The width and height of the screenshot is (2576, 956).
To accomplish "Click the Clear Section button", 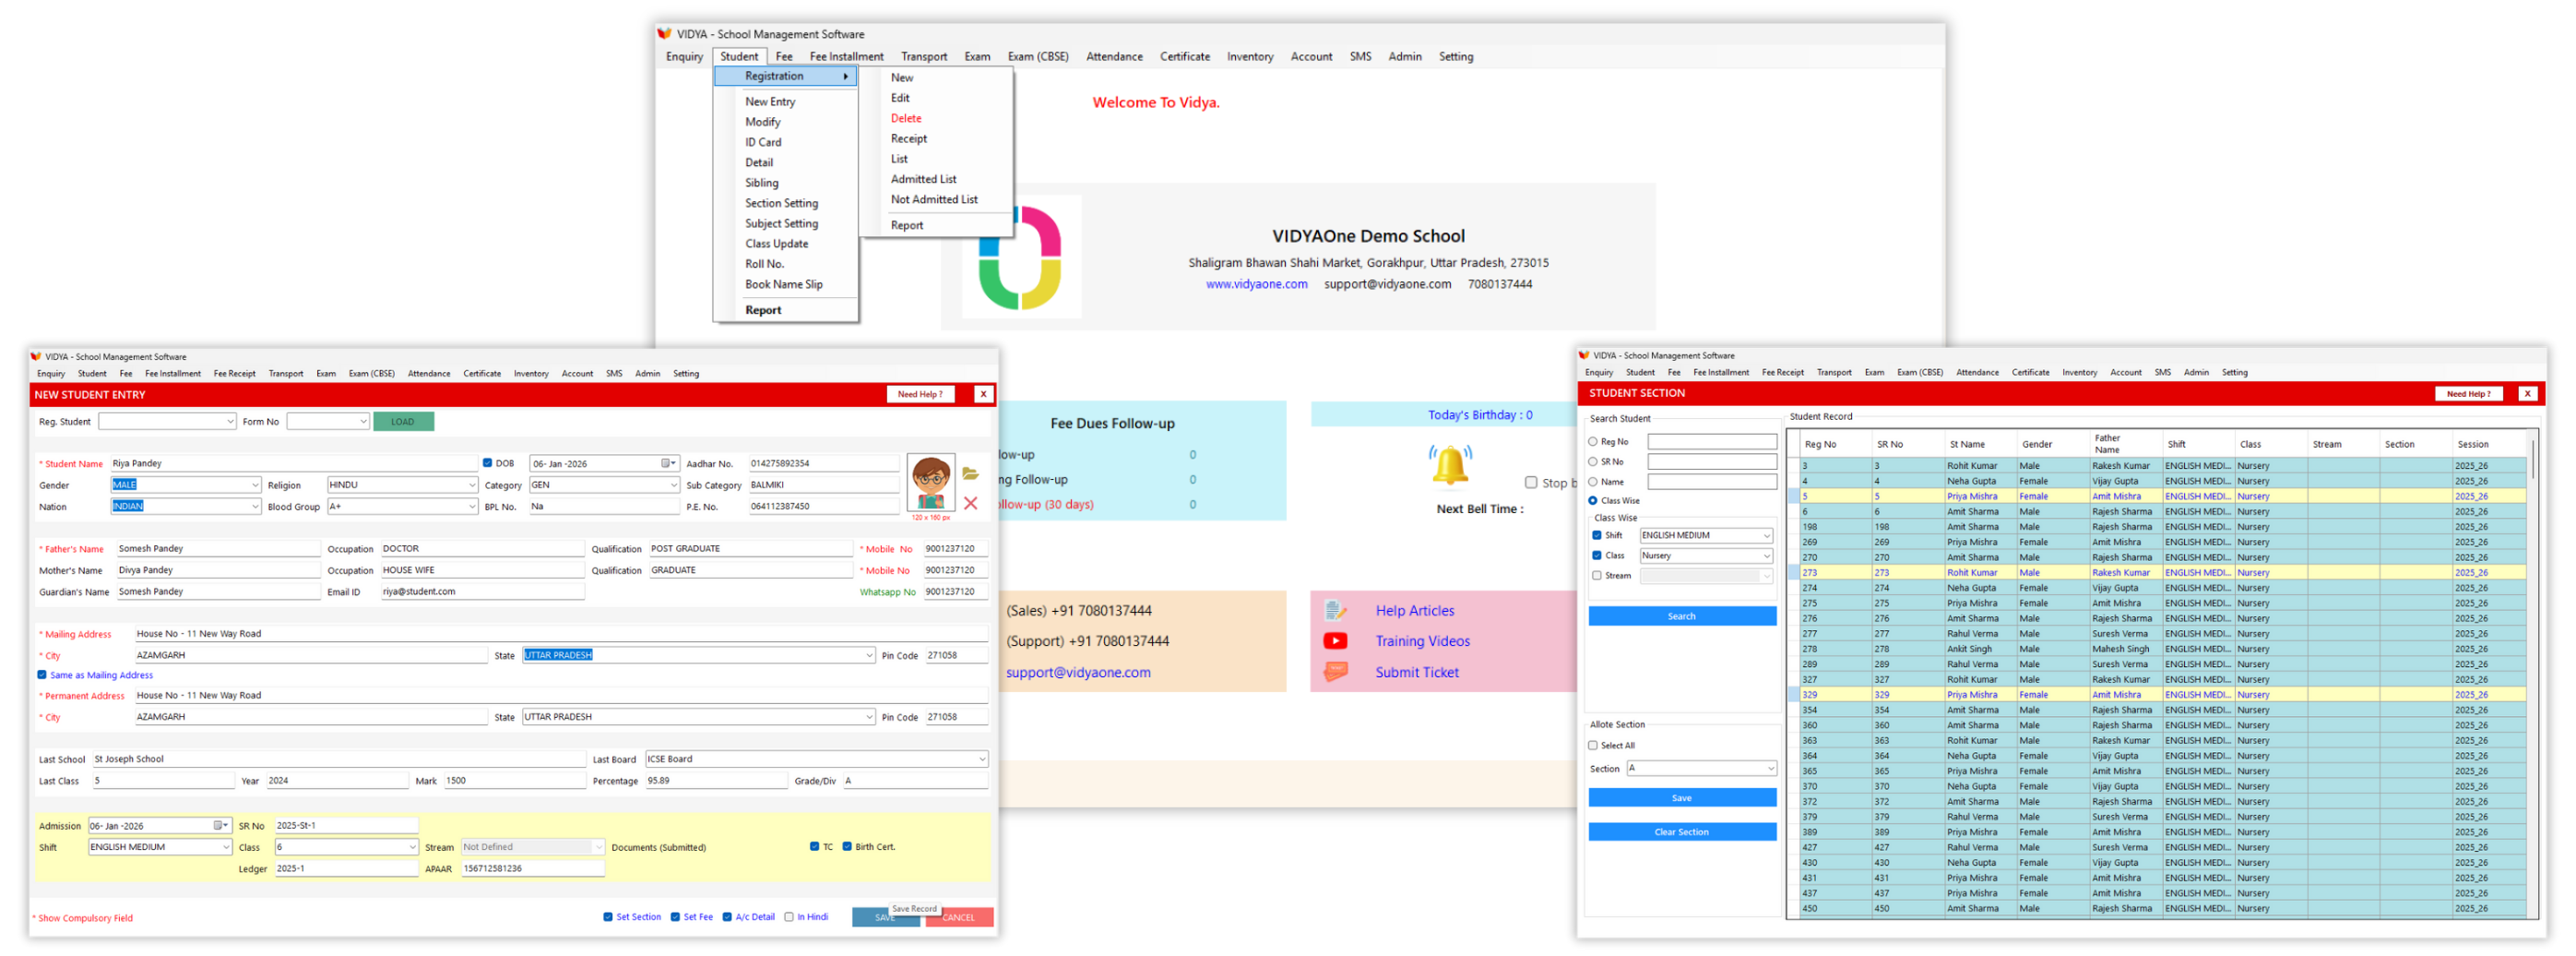I will click(1681, 833).
